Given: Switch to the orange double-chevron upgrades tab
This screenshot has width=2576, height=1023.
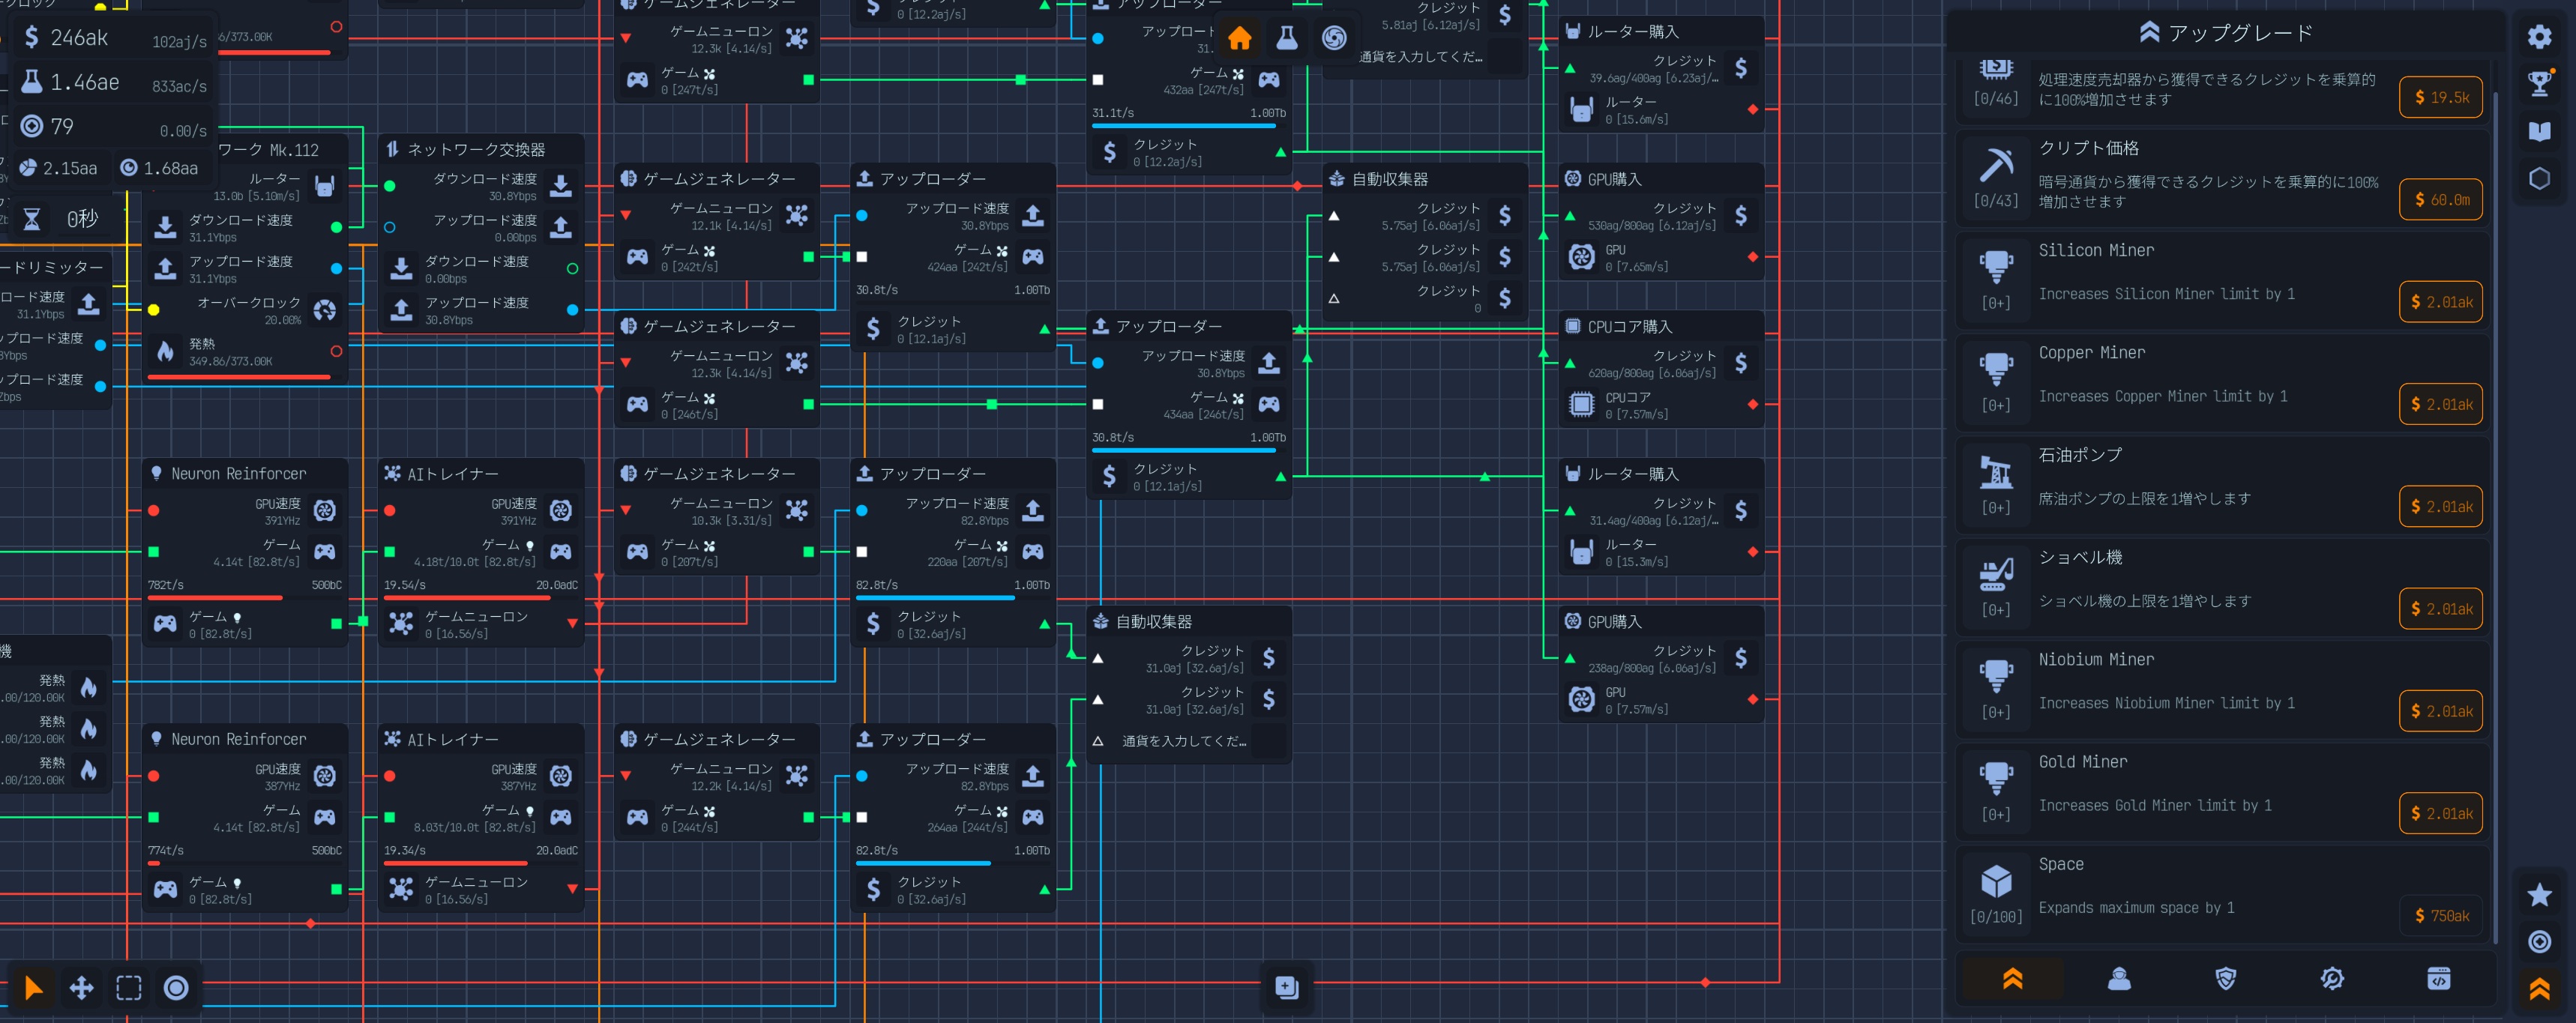Looking at the screenshot, I should (x=2012, y=979).
